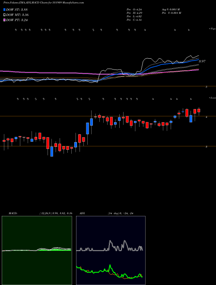Screen dimensions: 216x285
Task: Click the 'Avg V: 0.001 M' value
Action: coord(171,9)
